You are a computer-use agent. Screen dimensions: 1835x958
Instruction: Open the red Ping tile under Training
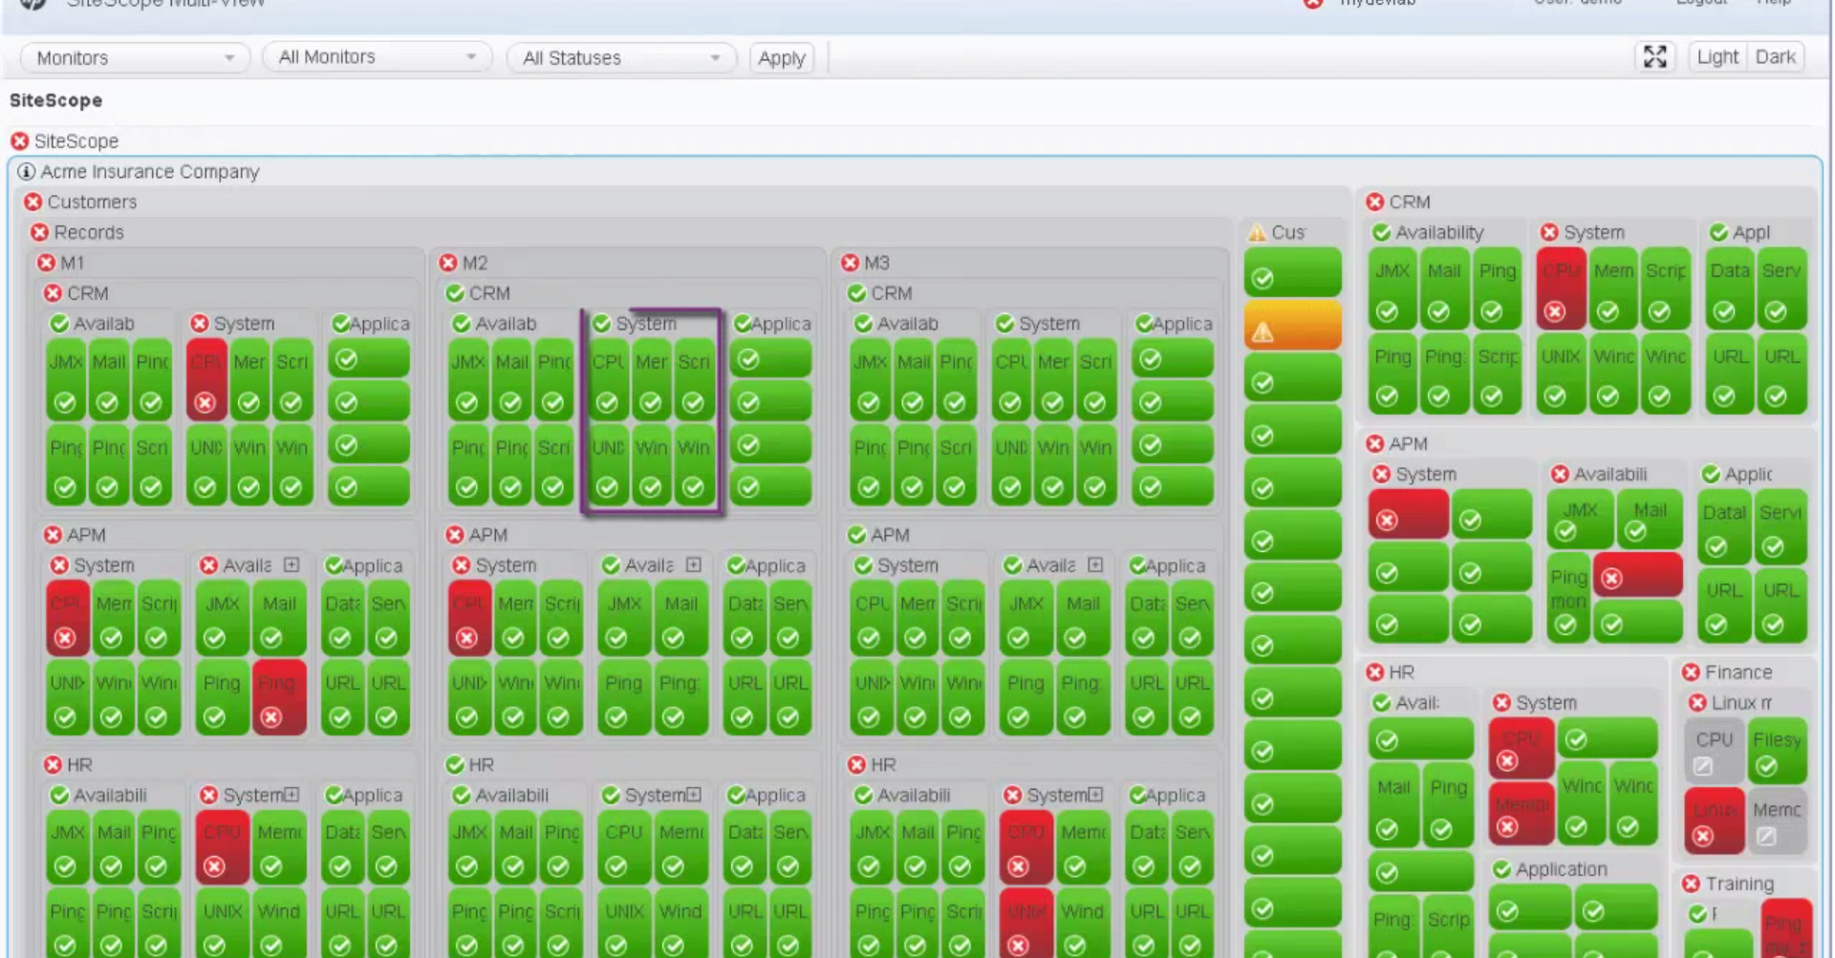1785,928
